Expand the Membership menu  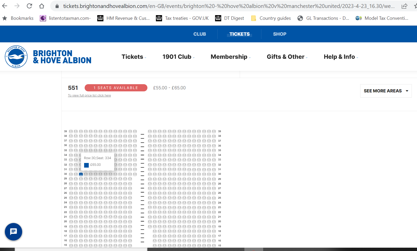(230, 57)
